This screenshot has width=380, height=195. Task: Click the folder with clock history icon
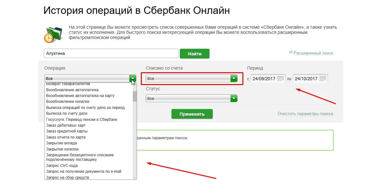tap(53, 34)
